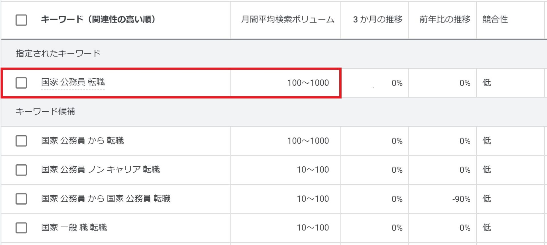Screen dimensions: 547x245
Task: Check the box for 国家 一般 職 転職
Action: pyautogui.click(x=21, y=228)
